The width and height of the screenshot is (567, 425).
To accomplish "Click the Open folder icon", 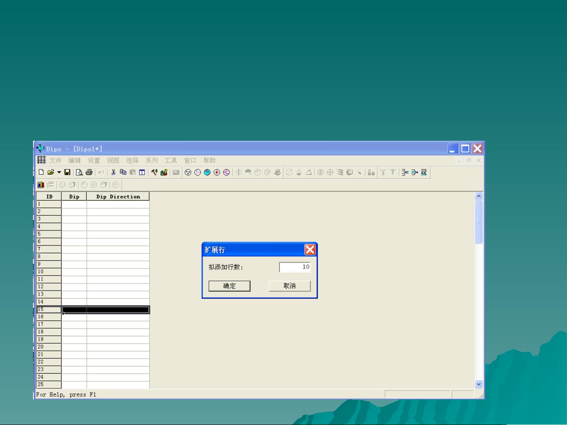I will tap(50, 172).
